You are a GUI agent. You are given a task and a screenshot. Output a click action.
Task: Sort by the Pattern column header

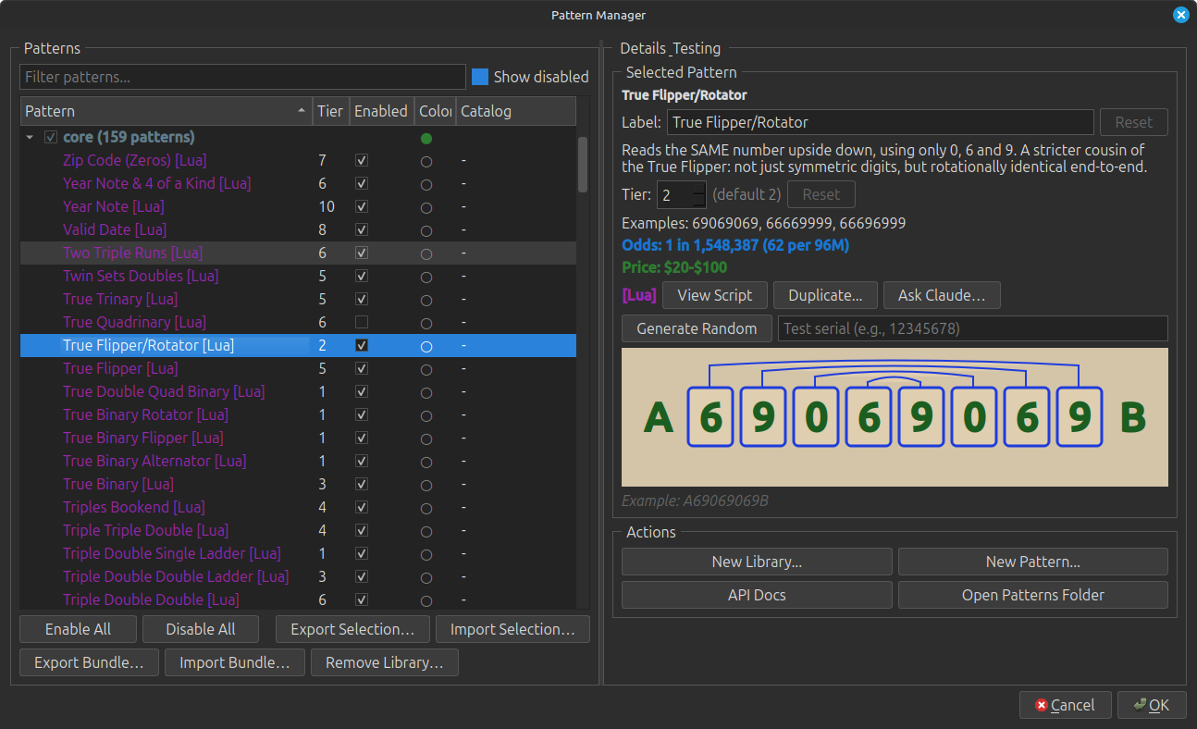point(167,111)
